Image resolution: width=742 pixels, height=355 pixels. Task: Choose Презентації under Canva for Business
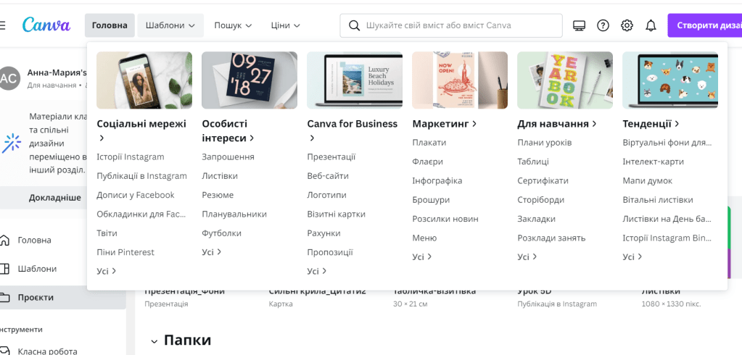[331, 156]
